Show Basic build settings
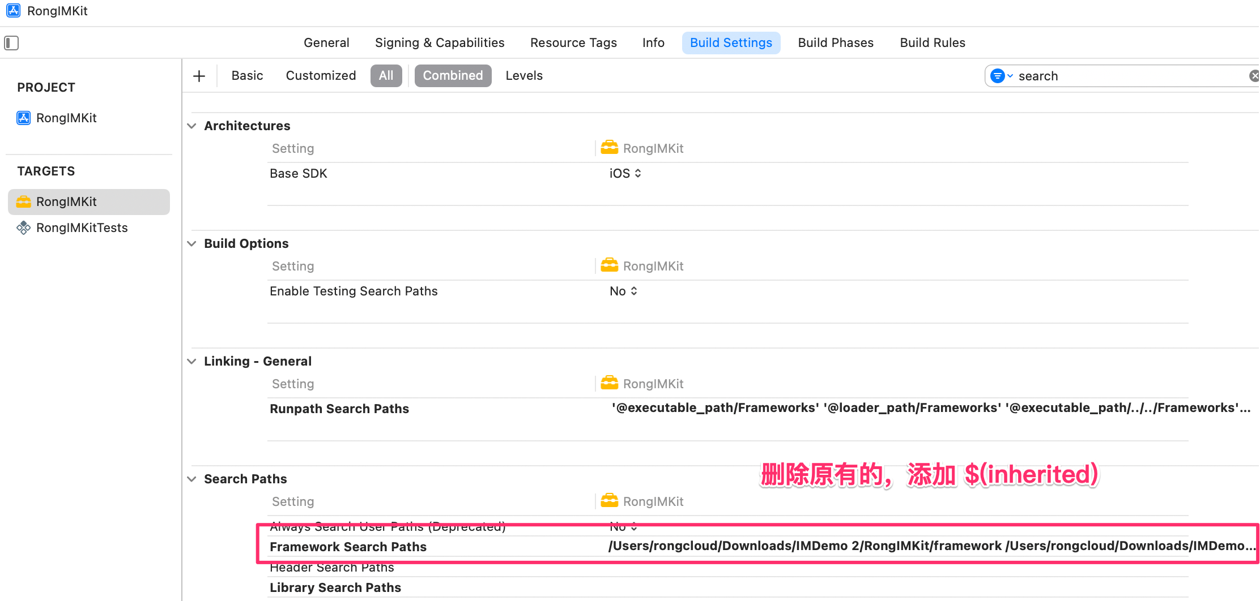The image size is (1260, 601). [247, 76]
